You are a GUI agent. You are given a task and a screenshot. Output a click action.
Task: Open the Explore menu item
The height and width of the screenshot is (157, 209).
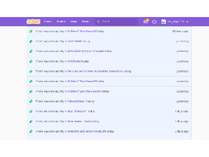tap(61, 21)
